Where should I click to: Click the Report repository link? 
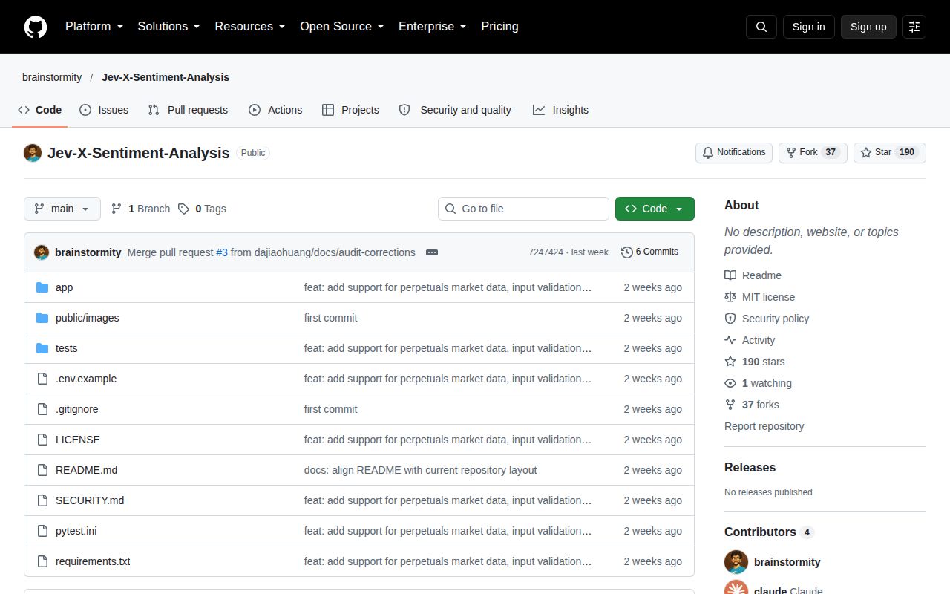(x=764, y=426)
